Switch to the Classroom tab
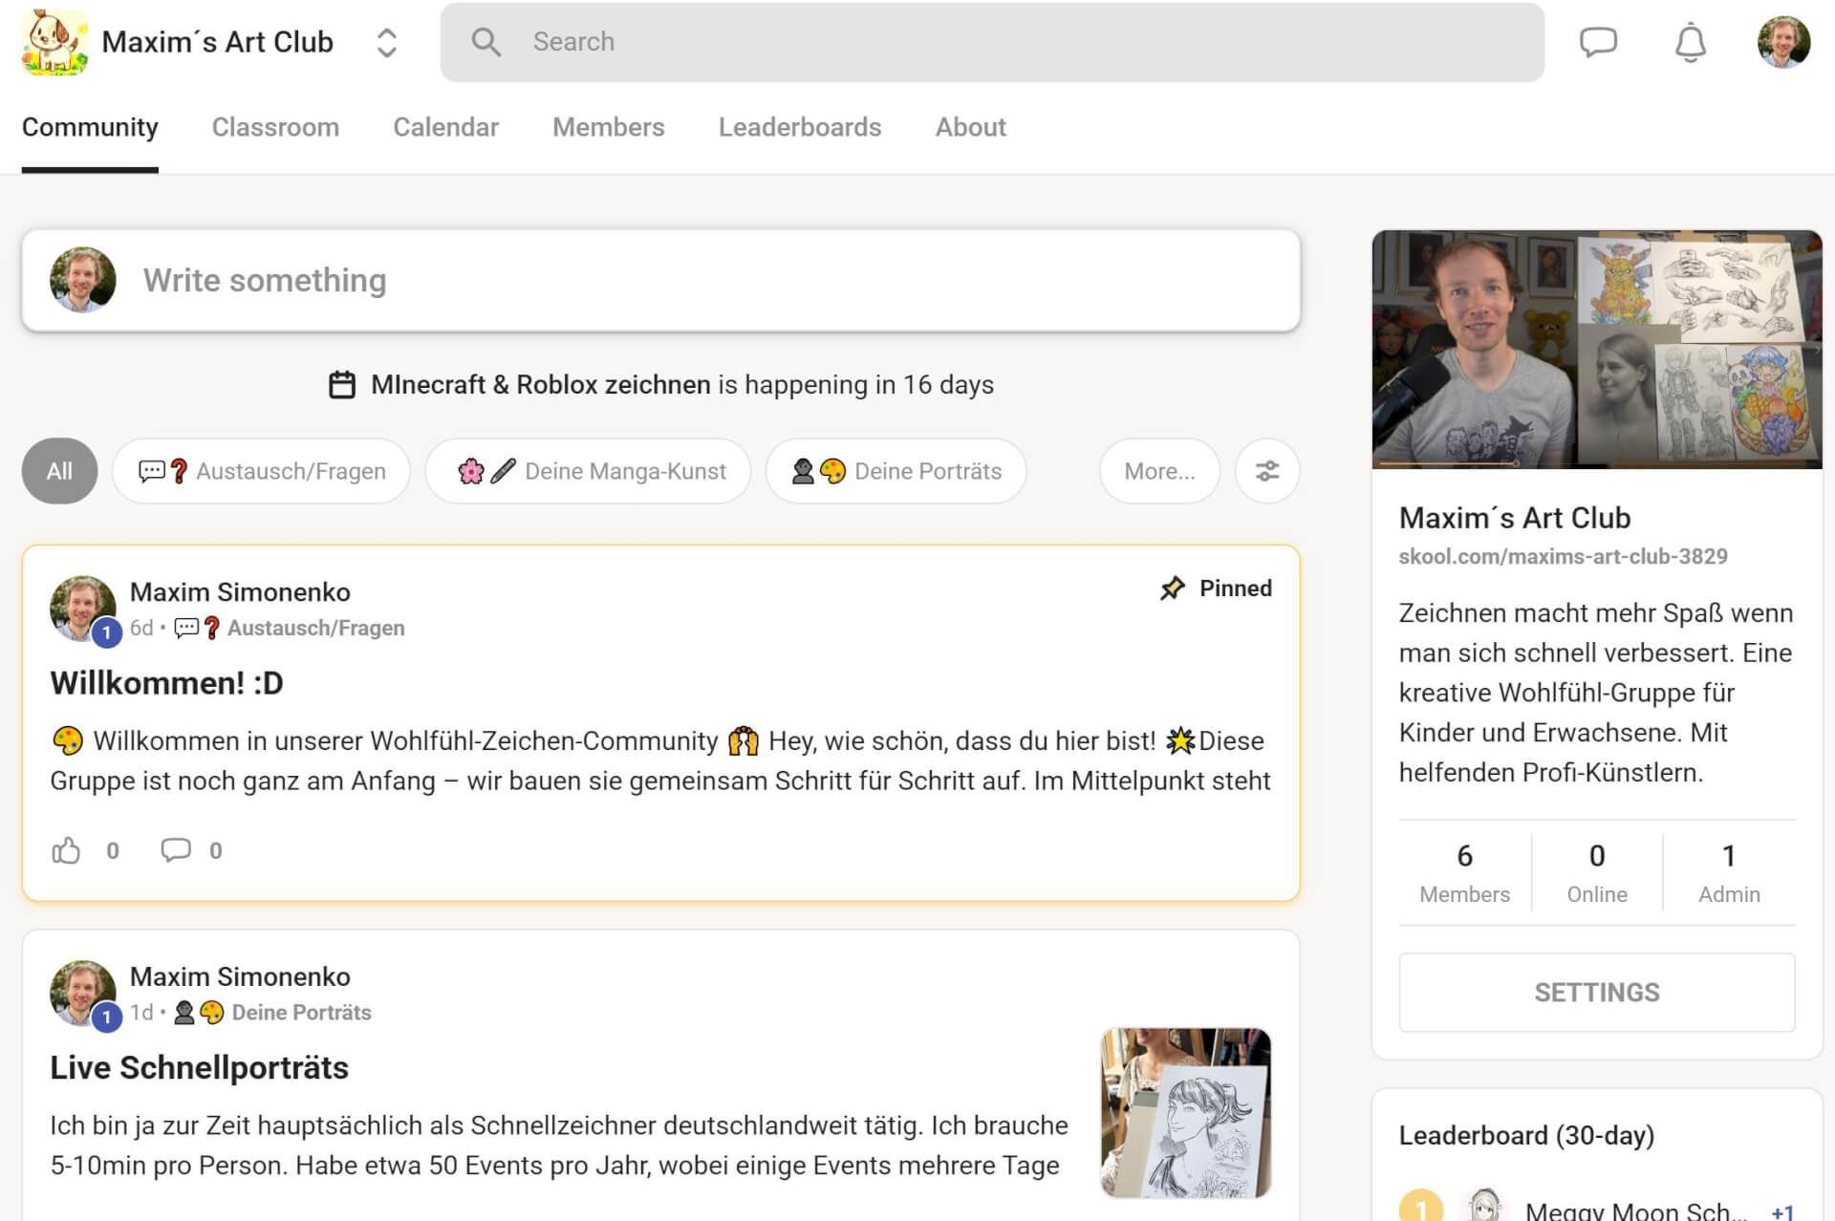The width and height of the screenshot is (1835, 1221). (x=275, y=127)
